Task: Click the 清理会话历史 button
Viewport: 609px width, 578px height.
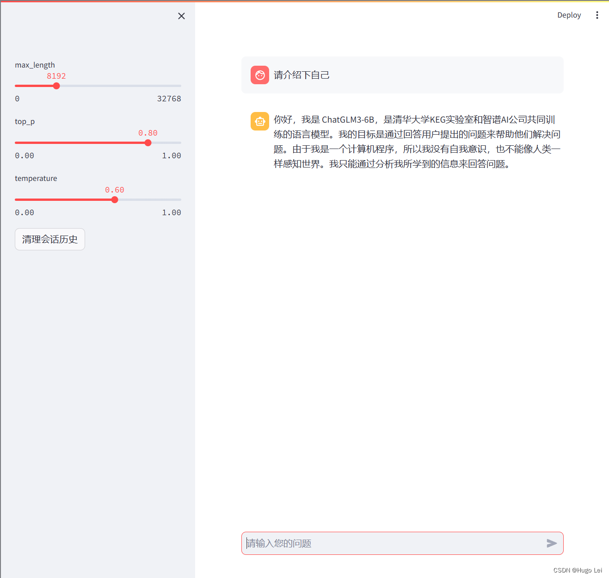Action: 50,239
